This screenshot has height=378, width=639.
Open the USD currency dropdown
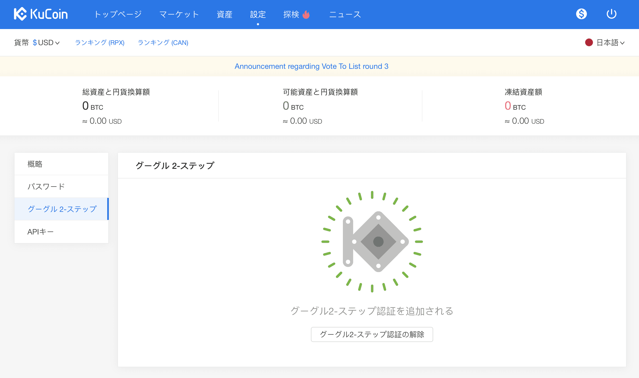point(46,43)
